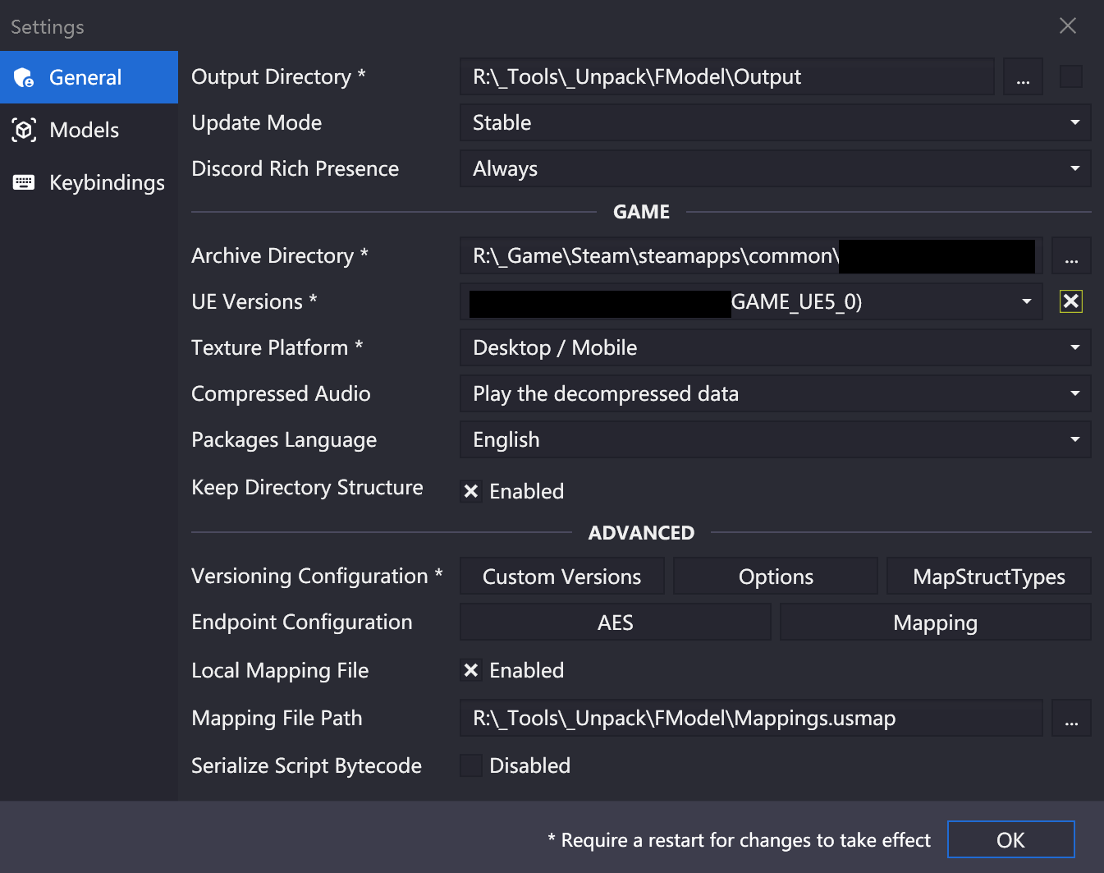
Task: Close the Settings window
Action: (x=1067, y=26)
